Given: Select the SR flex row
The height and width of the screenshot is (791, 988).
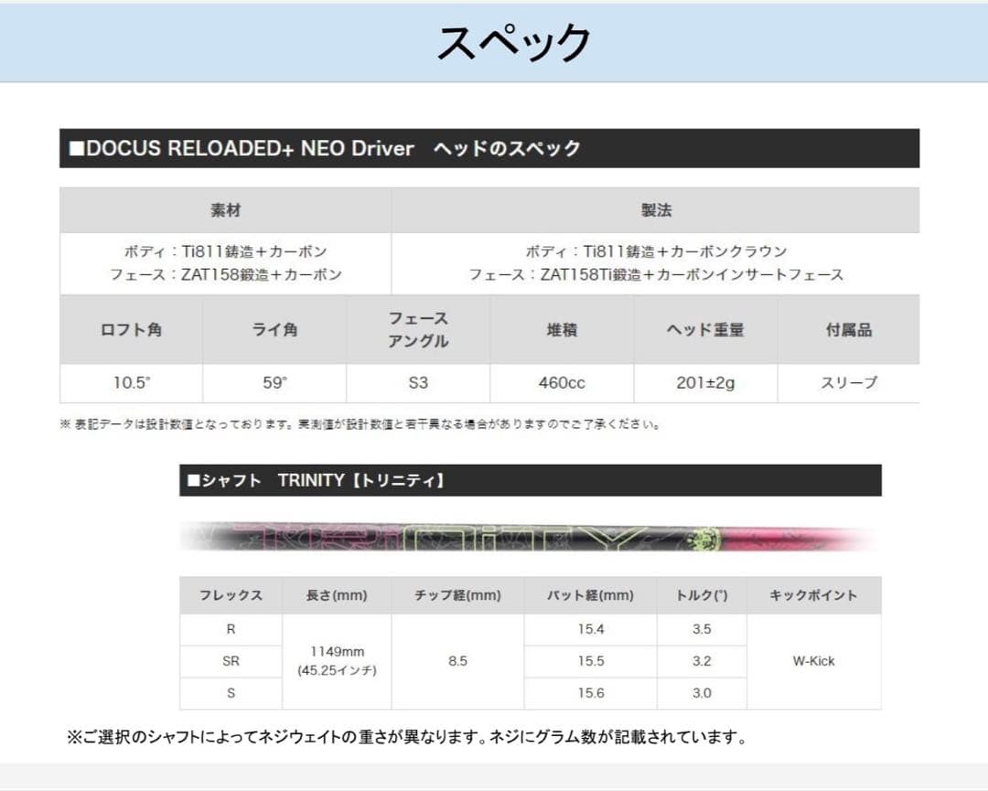Looking at the screenshot, I should click(x=230, y=660).
